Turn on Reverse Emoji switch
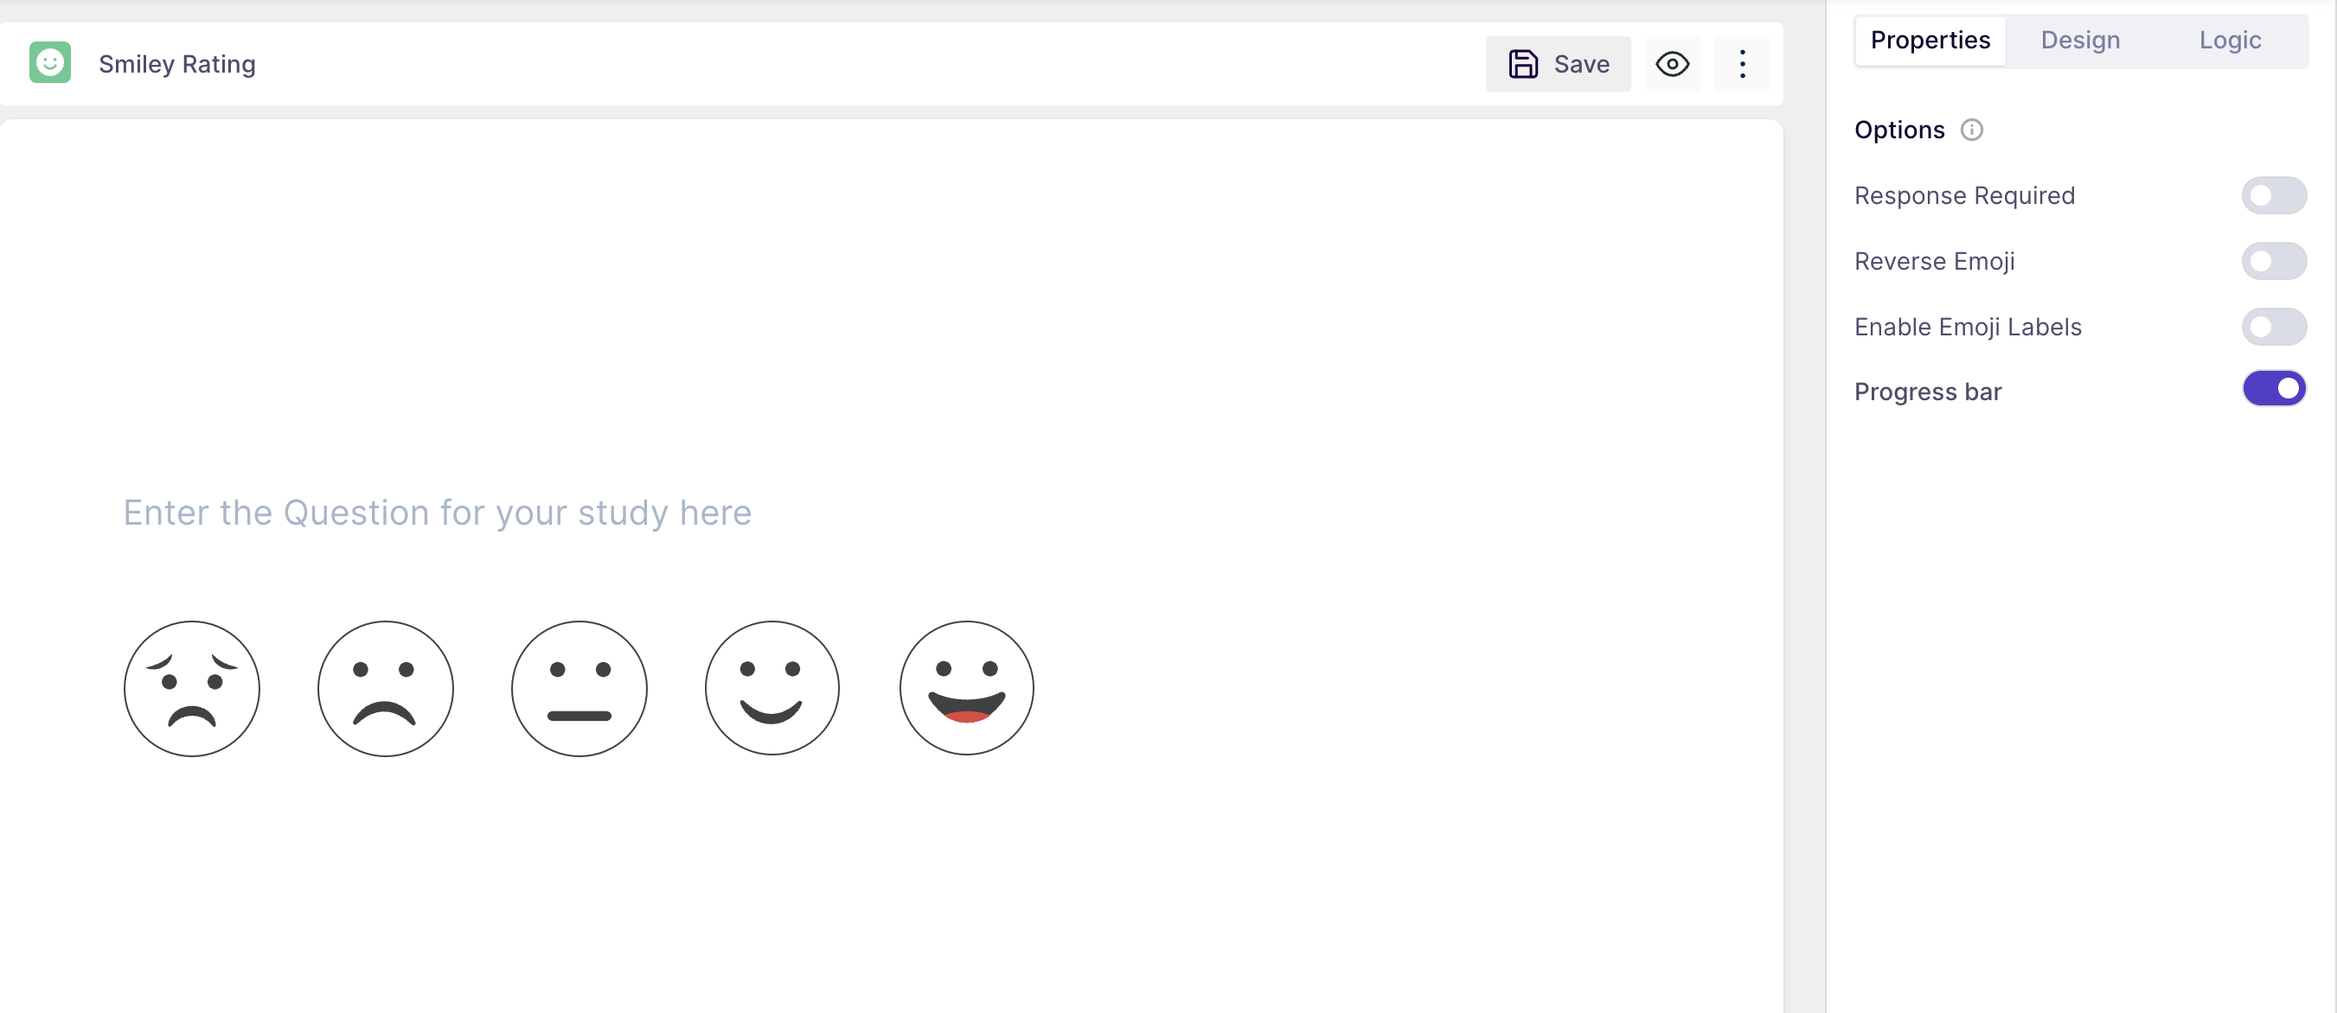The image size is (2337, 1013). pos(2273,261)
